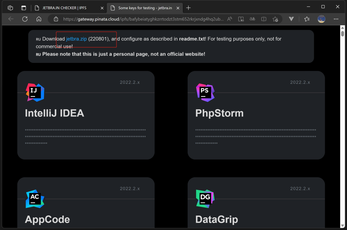Refresh the current page
This screenshot has width=347, height=230.
(25, 19)
